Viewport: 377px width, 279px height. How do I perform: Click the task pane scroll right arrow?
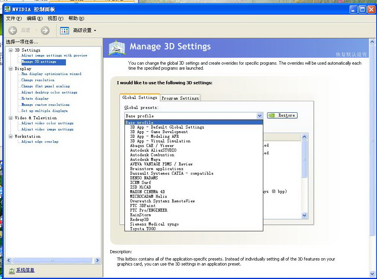(x=97, y=261)
